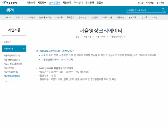Click the 서울영상크리에이터 page title
This screenshot has height=126, width=168.
tap(101, 31)
